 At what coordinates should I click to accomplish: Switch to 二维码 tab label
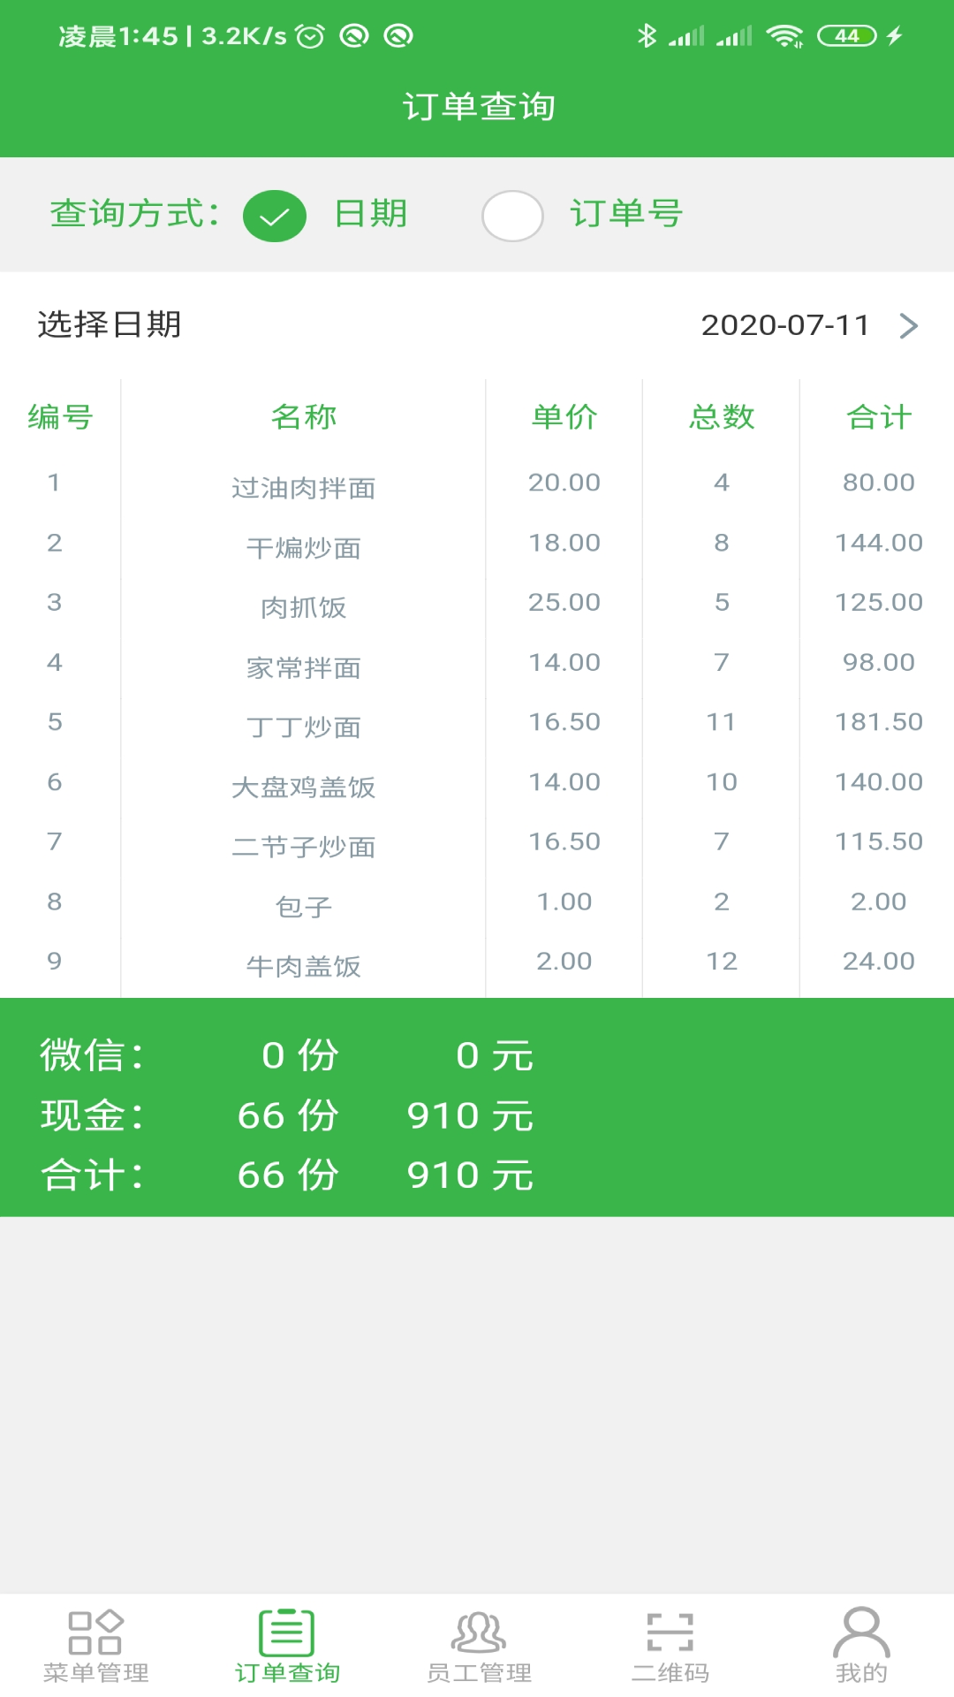[x=670, y=1672]
